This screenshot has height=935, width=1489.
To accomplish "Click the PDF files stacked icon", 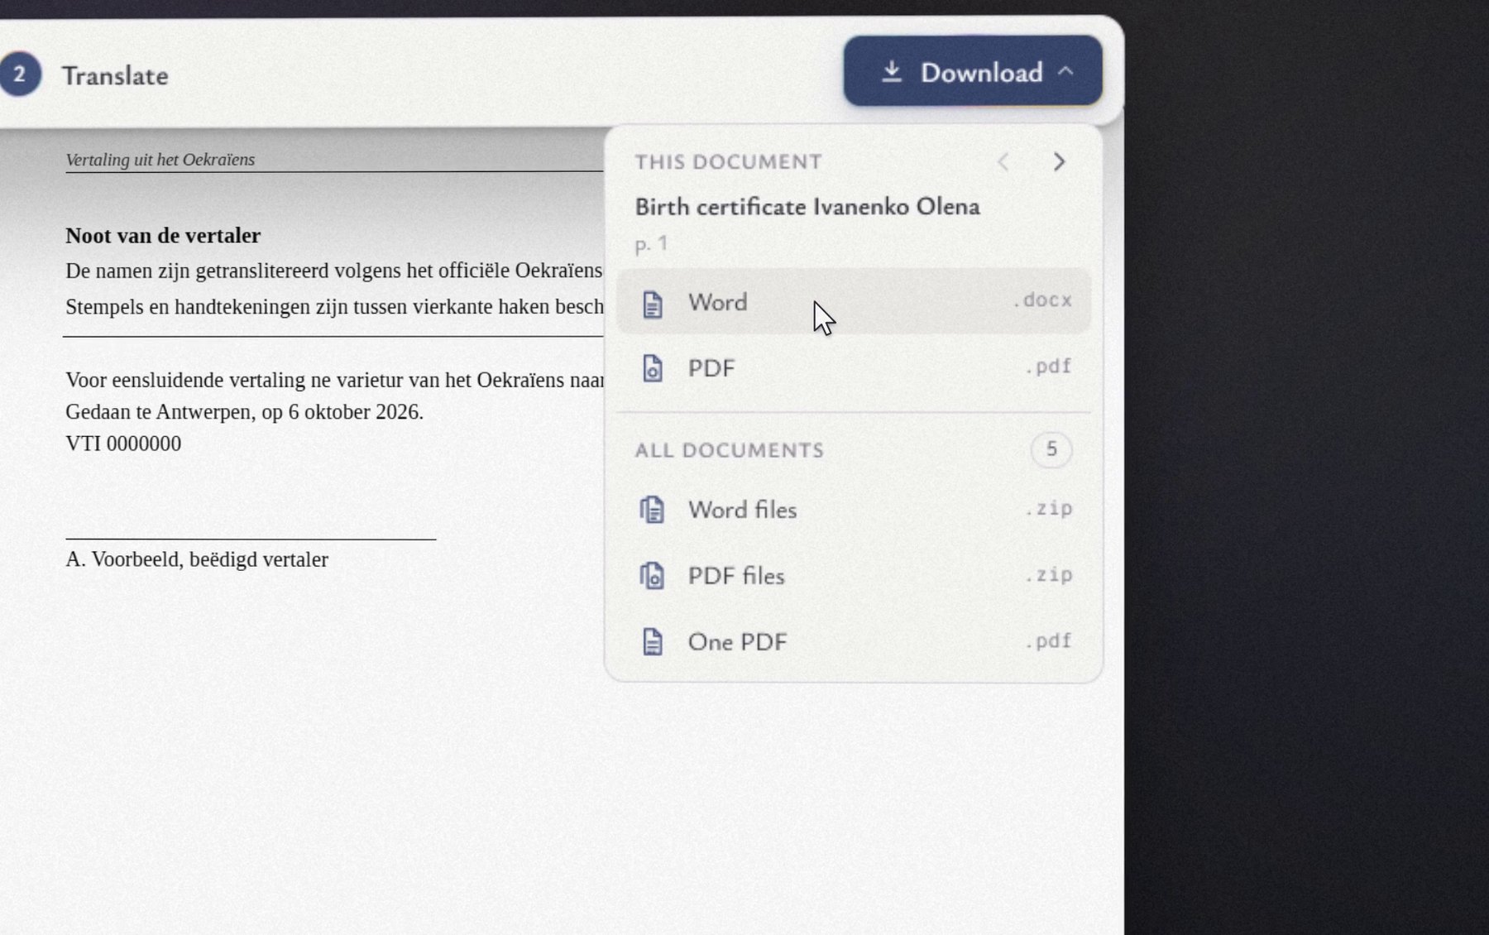I will pyautogui.click(x=652, y=576).
